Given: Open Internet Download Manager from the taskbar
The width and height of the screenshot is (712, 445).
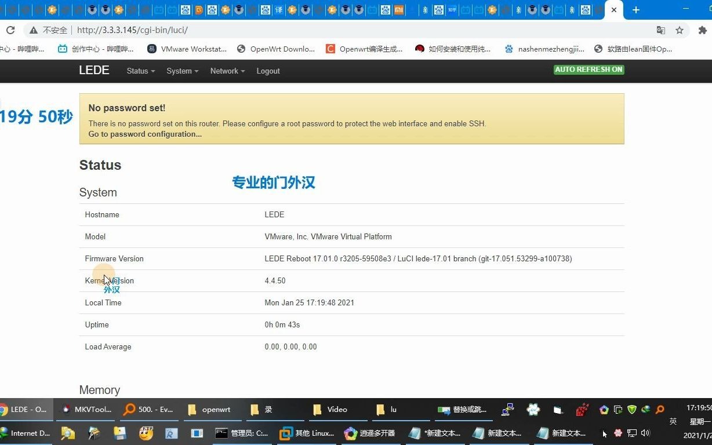Looking at the screenshot, I should [x=26, y=433].
